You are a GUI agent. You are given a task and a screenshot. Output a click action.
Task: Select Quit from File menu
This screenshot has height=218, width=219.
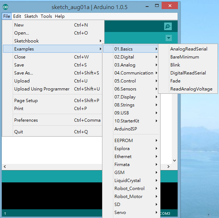tap(53, 132)
